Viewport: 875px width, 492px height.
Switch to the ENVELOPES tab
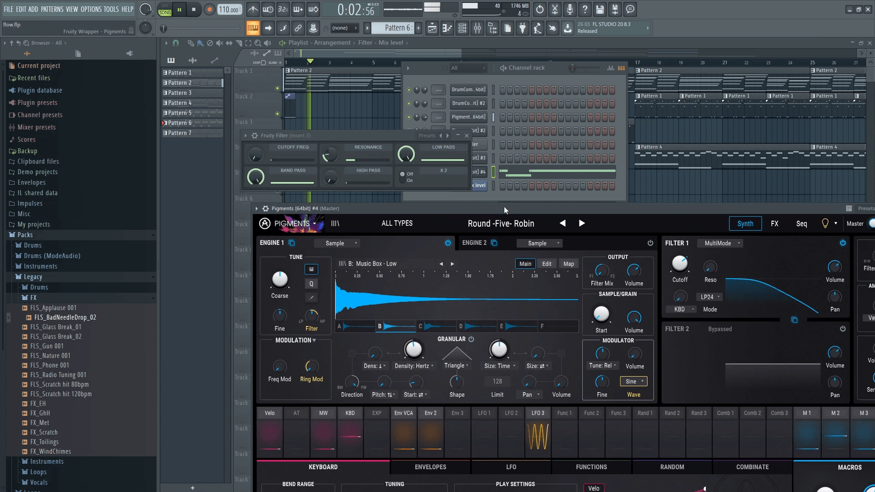point(430,467)
